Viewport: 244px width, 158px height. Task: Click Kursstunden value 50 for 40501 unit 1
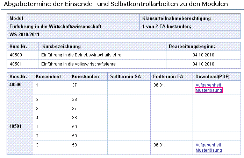[x=74, y=127]
